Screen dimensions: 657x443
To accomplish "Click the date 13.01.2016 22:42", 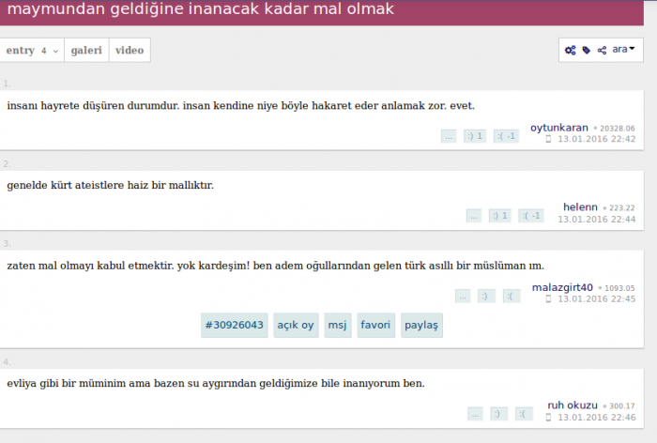I will tap(597, 139).
